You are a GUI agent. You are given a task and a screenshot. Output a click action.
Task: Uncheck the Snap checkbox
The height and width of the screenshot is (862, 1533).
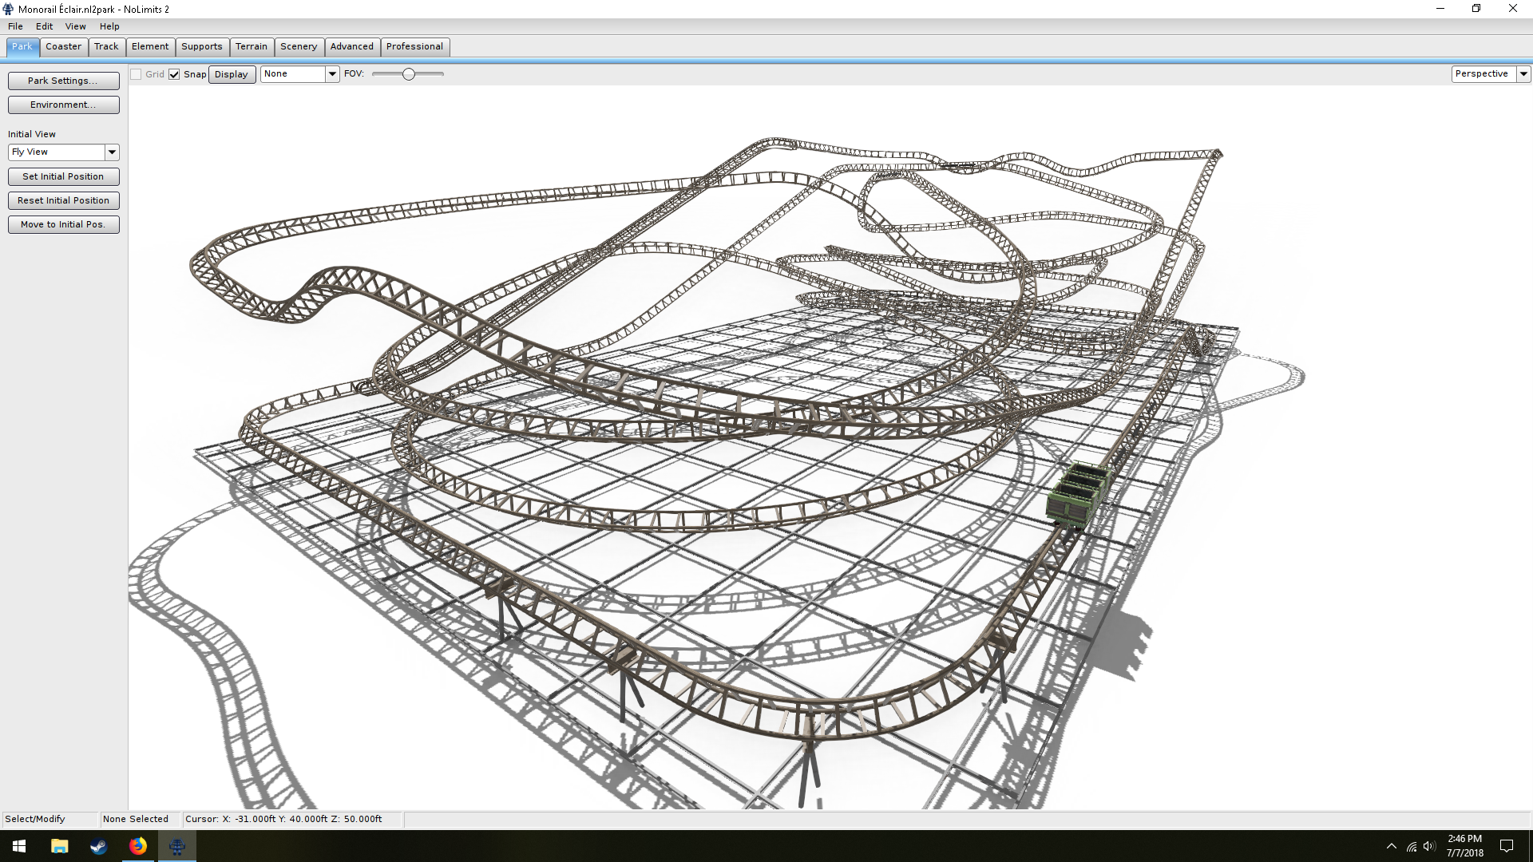[x=174, y=74]
